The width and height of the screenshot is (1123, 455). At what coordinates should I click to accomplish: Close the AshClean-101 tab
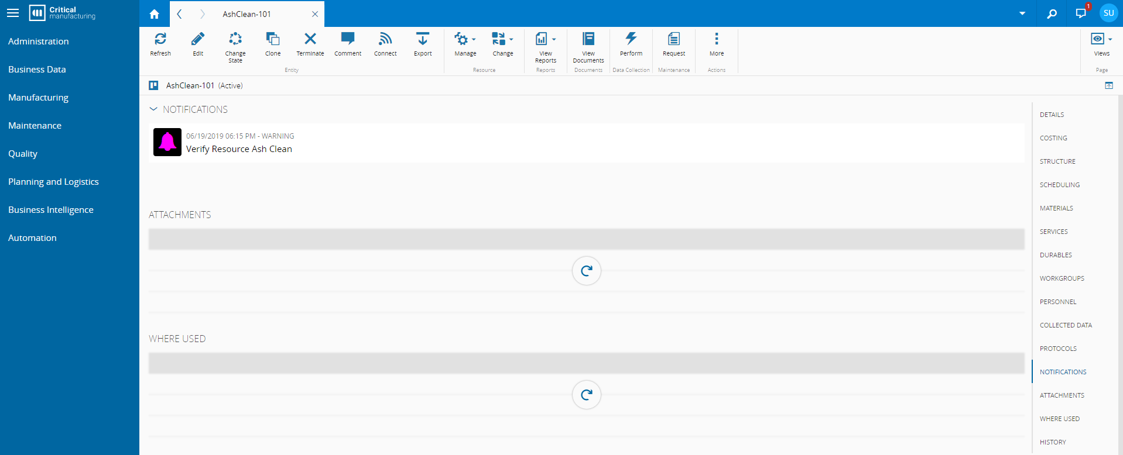pyautogui.click(x=315, y=14)
